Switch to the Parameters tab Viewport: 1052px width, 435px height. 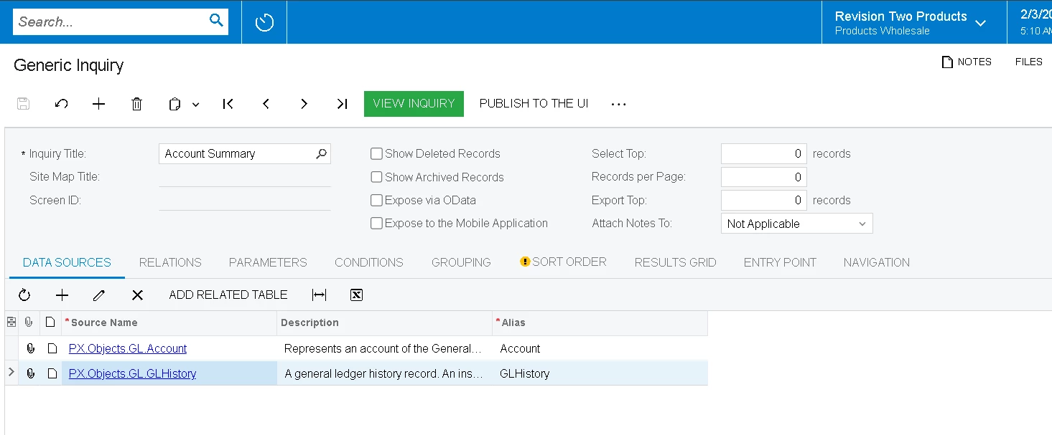[268, 262]
